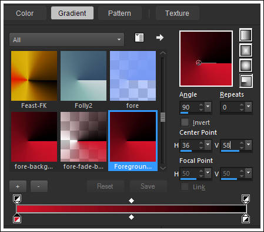Screen dimensions: 264x232
Task: Select the Feast-FK gradient thumbnail
Action: (34, 76)
